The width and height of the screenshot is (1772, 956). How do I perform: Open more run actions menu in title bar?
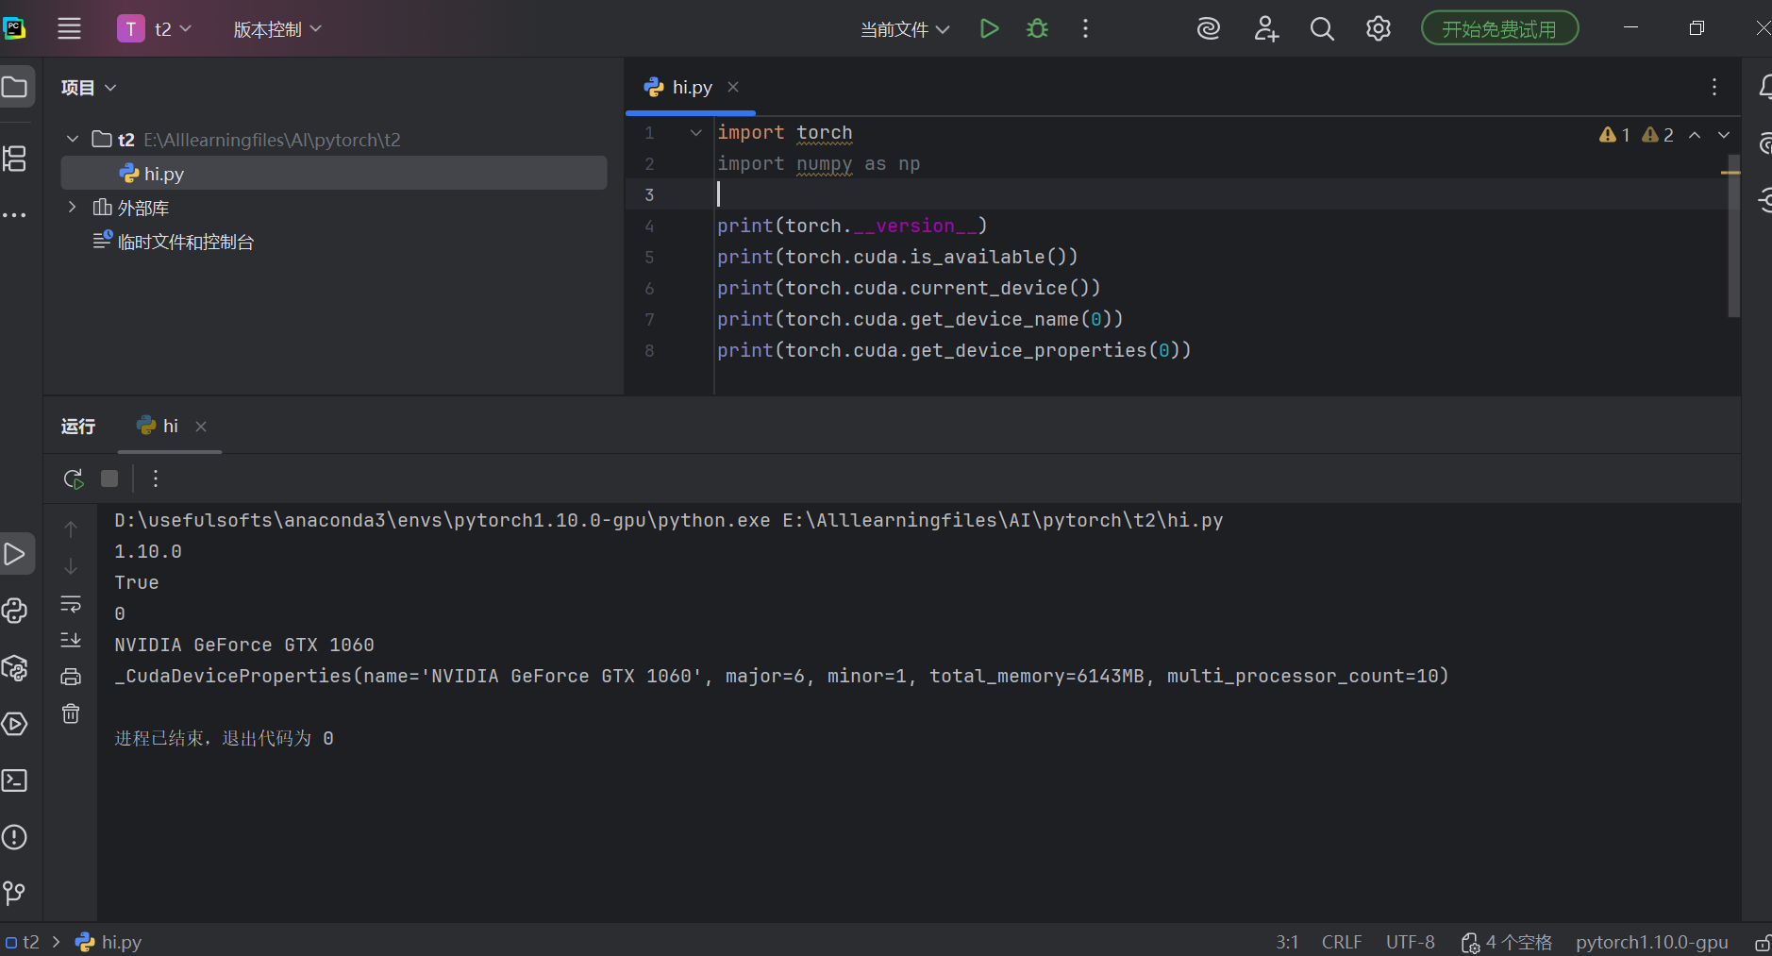1085,28
